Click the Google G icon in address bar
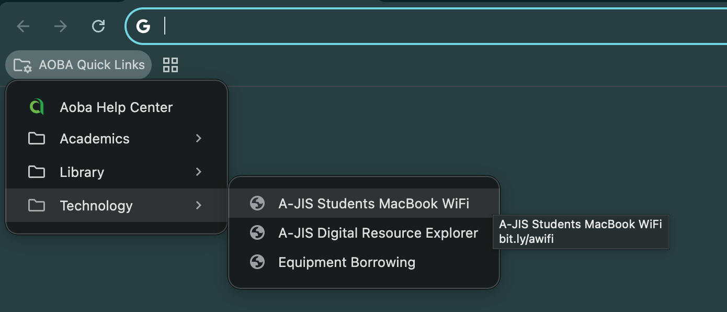727x312 pixels. point(143,26)
